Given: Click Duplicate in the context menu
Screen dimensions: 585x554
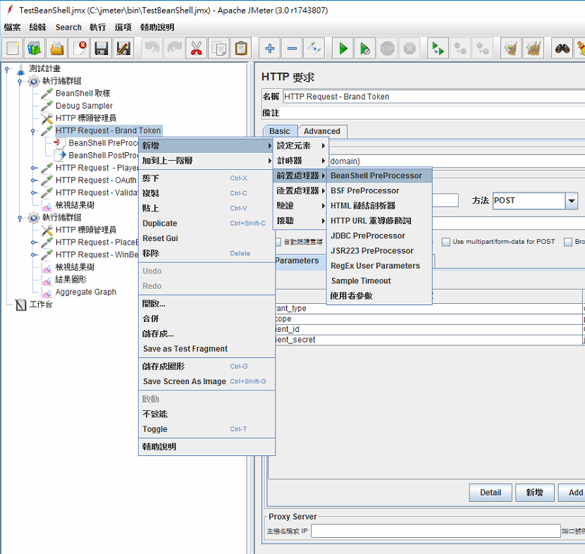Looking at the screenshot, I should pos(207,223).
